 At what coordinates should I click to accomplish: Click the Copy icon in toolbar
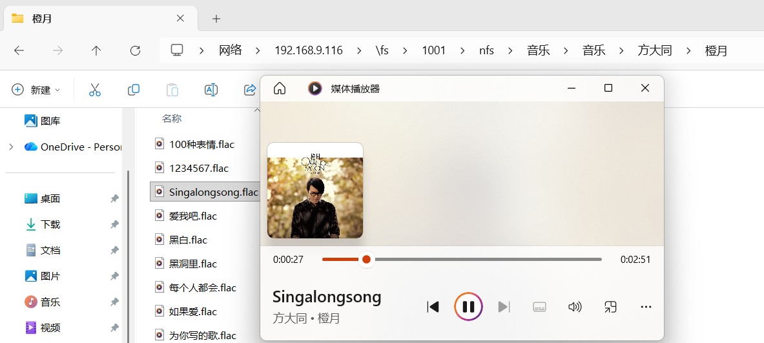[134, 90]
